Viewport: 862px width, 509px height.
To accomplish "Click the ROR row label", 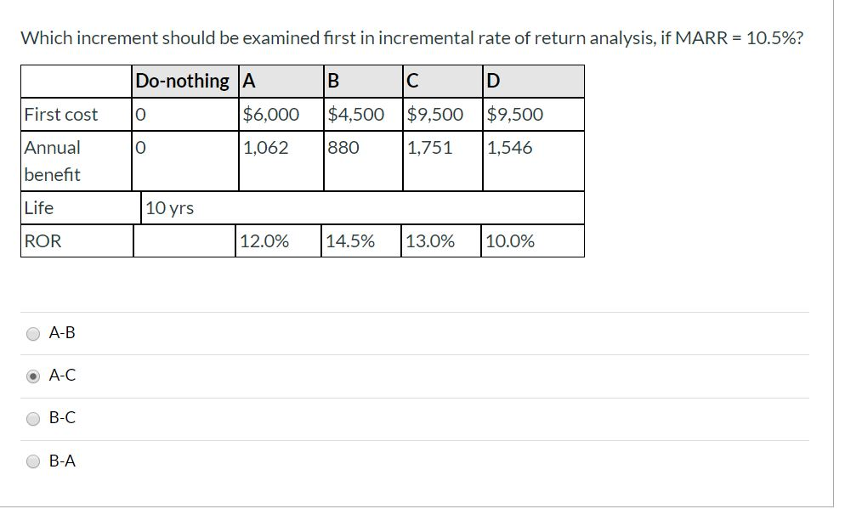I will (x=38, y=240).
